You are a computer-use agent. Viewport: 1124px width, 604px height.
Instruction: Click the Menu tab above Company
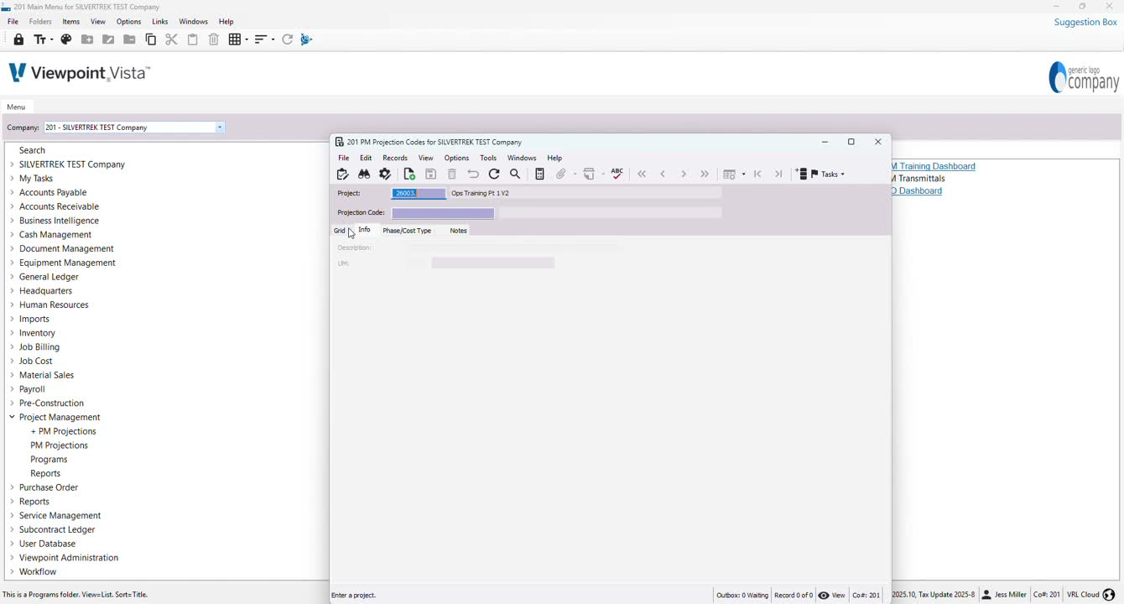click(x=16, y=107)
